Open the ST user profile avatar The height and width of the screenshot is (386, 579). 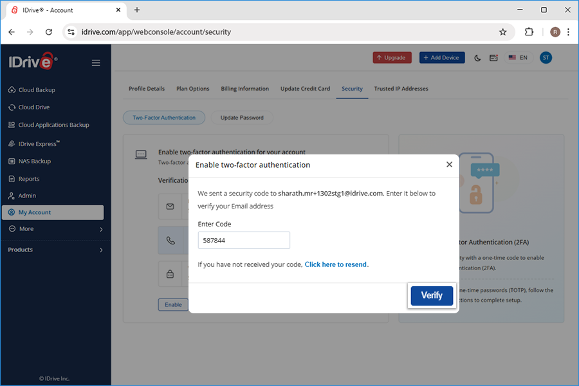point(546,58)
